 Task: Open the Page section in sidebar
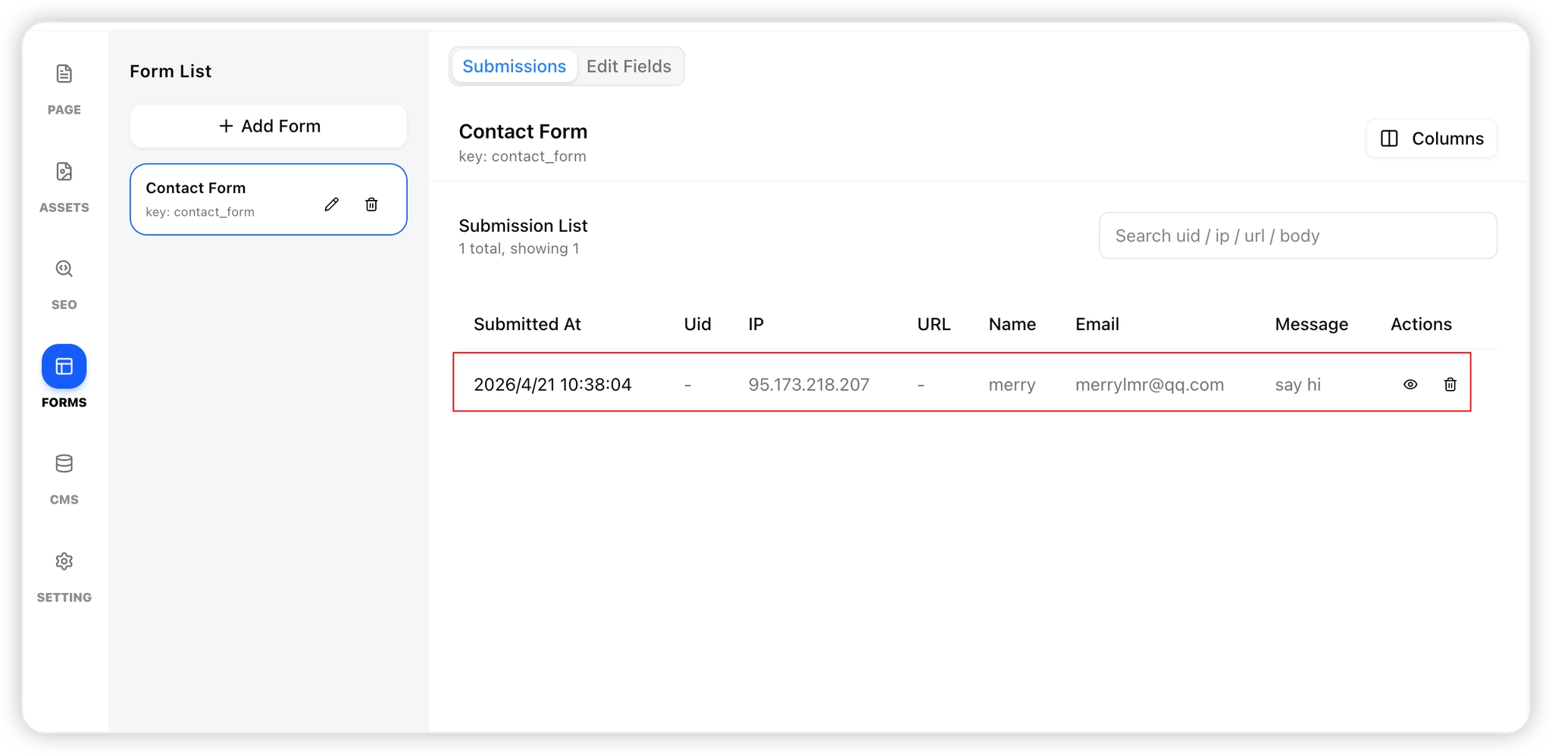click(64, 74)
